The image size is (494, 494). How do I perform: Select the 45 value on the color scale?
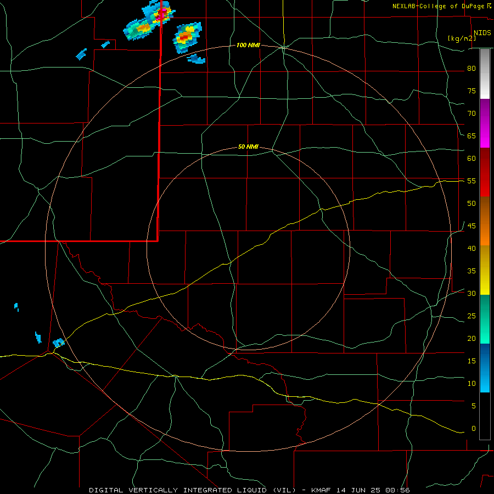(471, 226)
